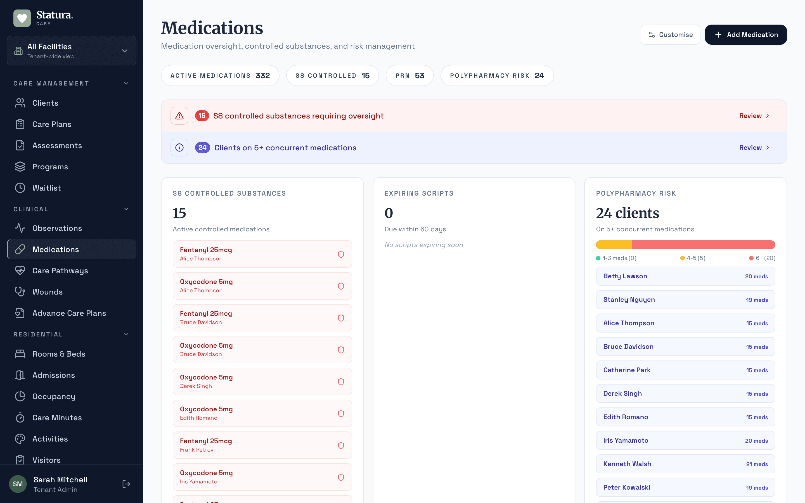Click the red 6+ meds bar segment

(704, 245)
